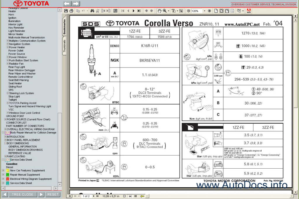Select GROUND POINT entry
The height and width of the screenshot is (199, 299).
coord(15,116)
